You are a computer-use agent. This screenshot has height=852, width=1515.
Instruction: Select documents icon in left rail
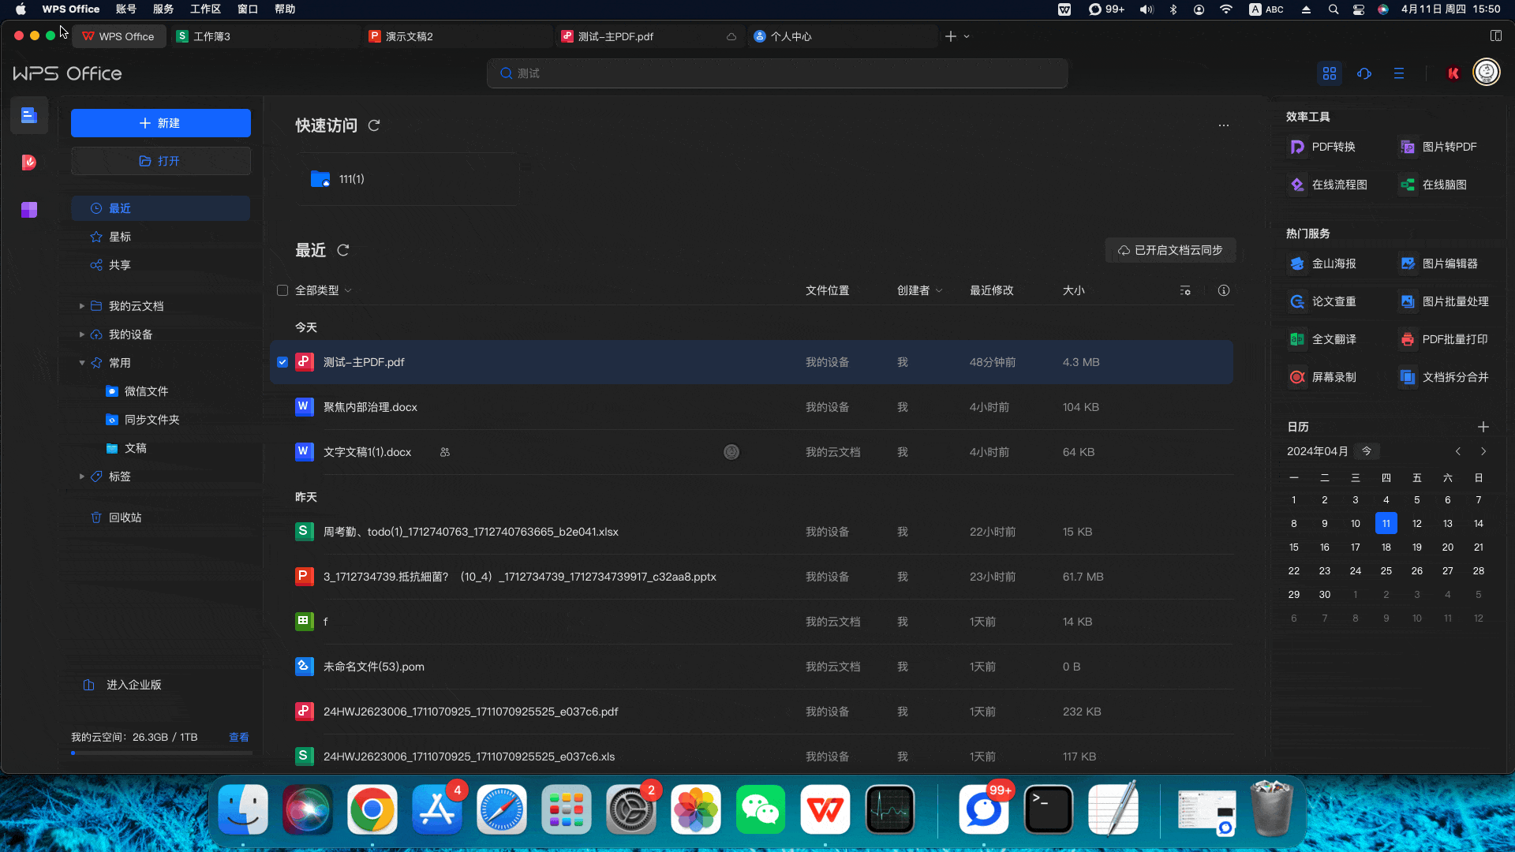tap(29, 116)
